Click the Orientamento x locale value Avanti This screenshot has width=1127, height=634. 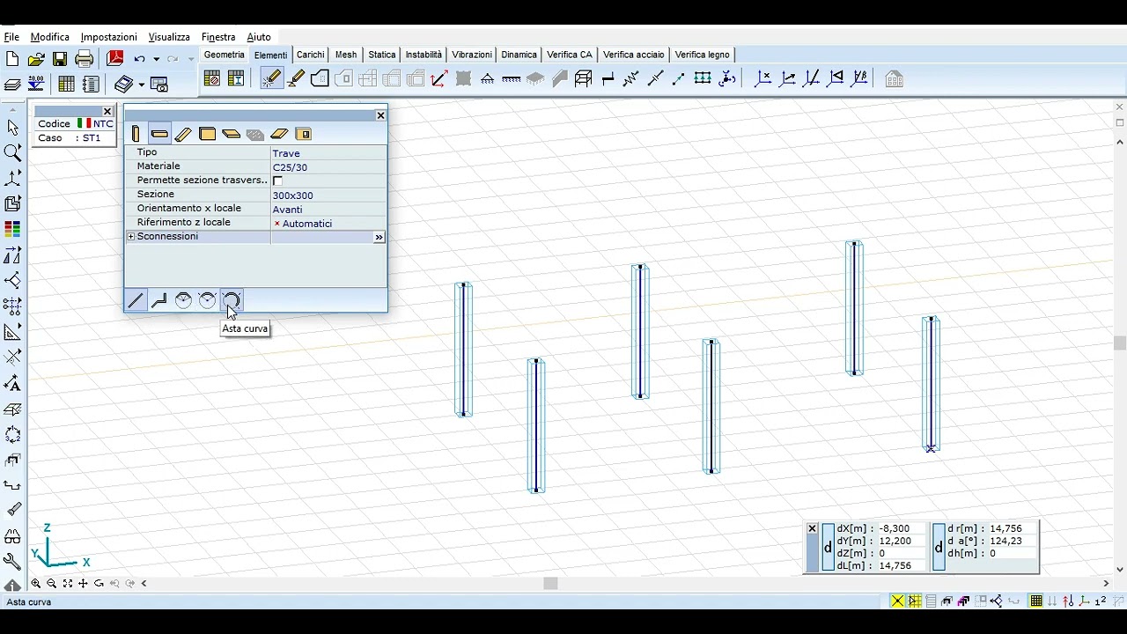point(287,210)
